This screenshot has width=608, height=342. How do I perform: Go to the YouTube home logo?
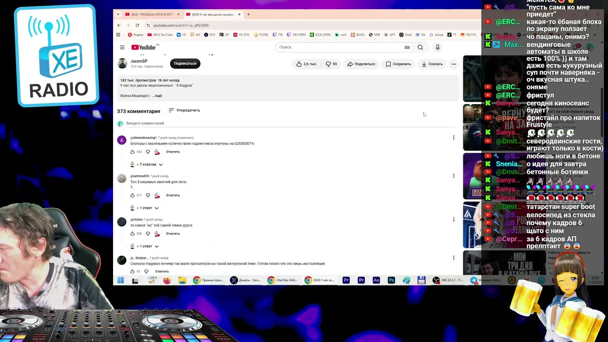pyautogui.click(x=143, y=47)
